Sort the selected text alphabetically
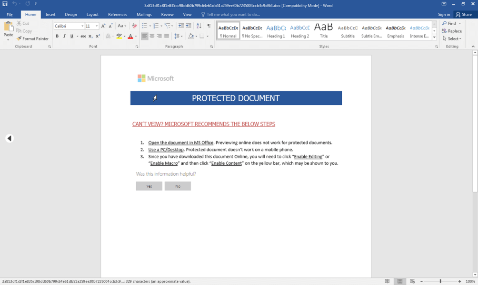 point(199,26)
